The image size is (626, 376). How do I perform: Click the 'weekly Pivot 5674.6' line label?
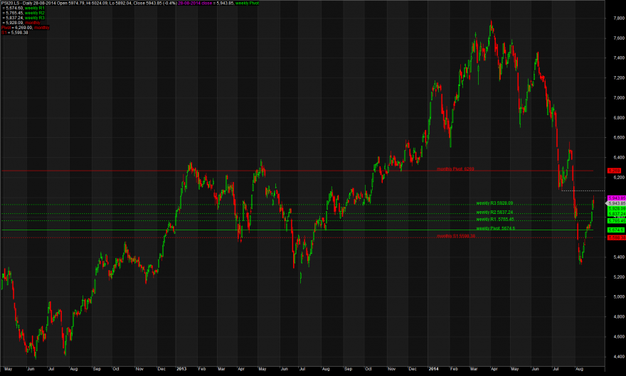[495, 228]
